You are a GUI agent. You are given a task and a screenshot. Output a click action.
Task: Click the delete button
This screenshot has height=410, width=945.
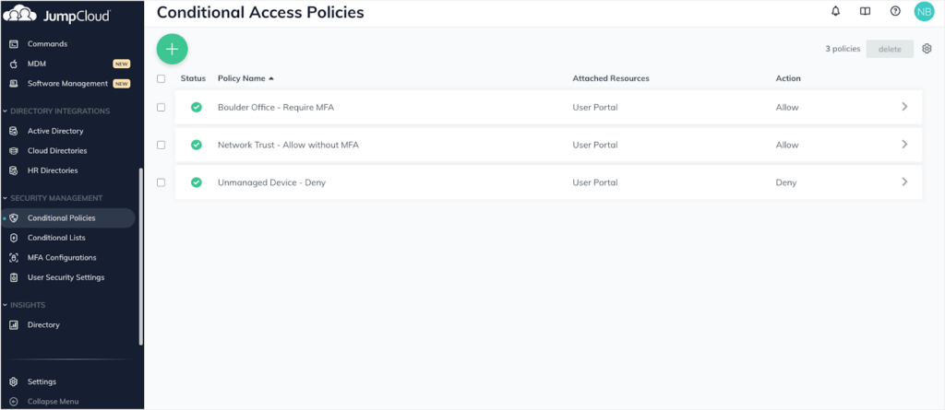point(890,49)
